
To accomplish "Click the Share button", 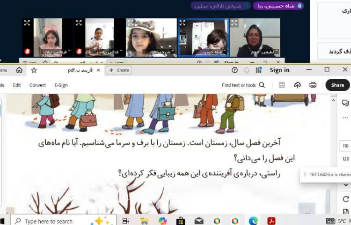I will click(x=337, y=85).
